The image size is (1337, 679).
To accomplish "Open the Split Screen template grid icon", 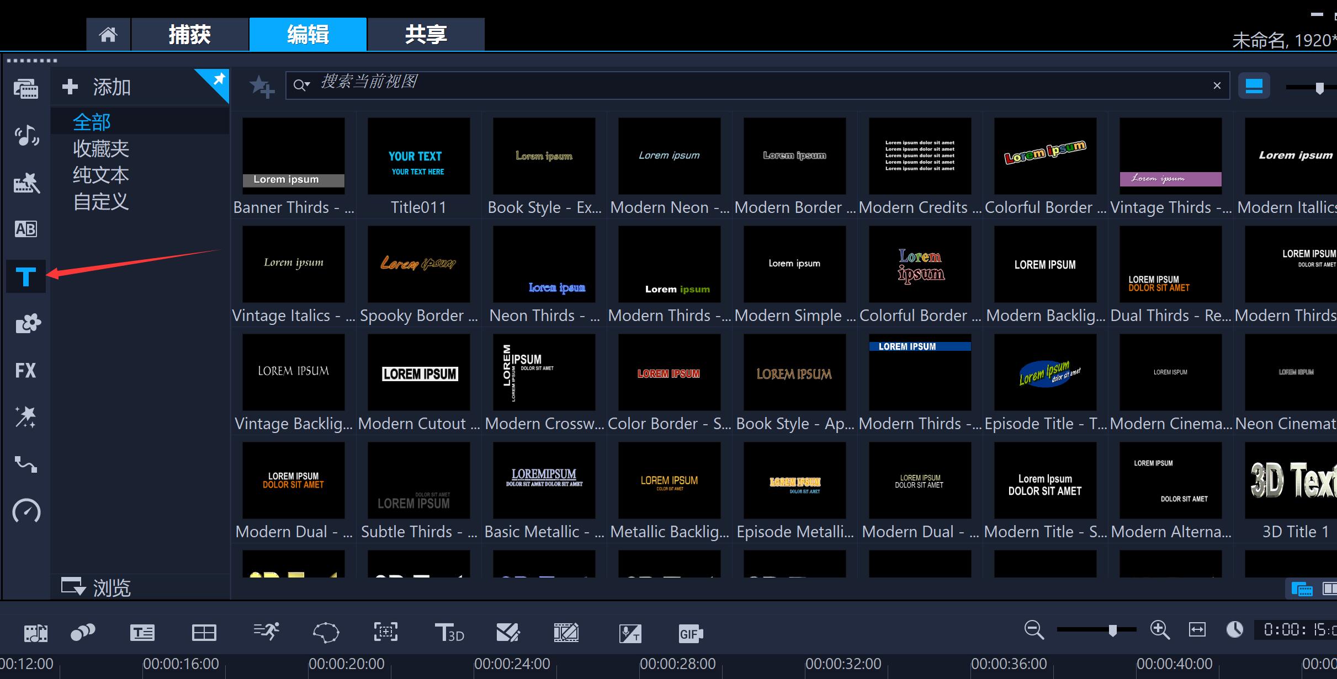I will [x=204, y=632].
